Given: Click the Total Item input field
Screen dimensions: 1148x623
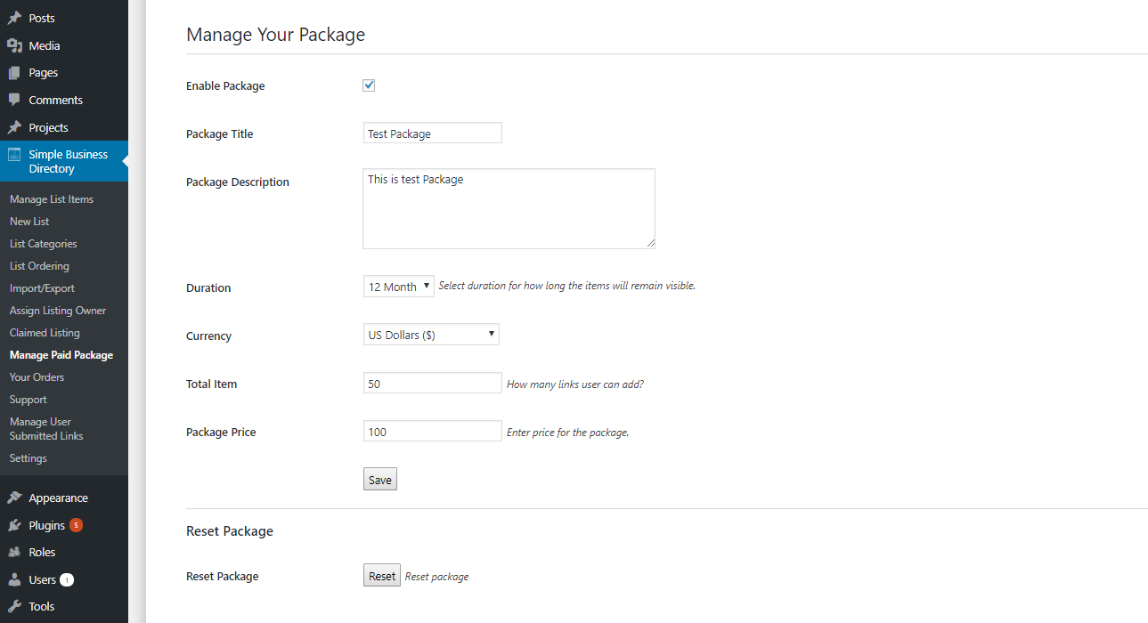Looking at the screenshot, I should (x=433, y=383).
